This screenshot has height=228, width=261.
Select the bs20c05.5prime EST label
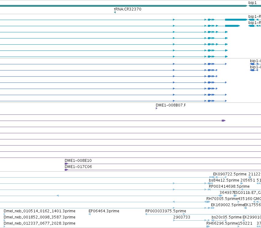(227, 217)
